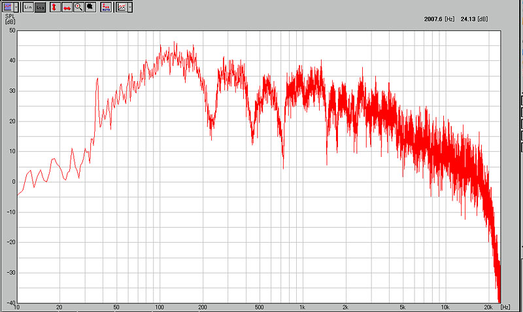The width and height of the screenshot is (523, 312).
Task: Open the dropdown arrow beside the graph type icon
Action: (16, 7)
